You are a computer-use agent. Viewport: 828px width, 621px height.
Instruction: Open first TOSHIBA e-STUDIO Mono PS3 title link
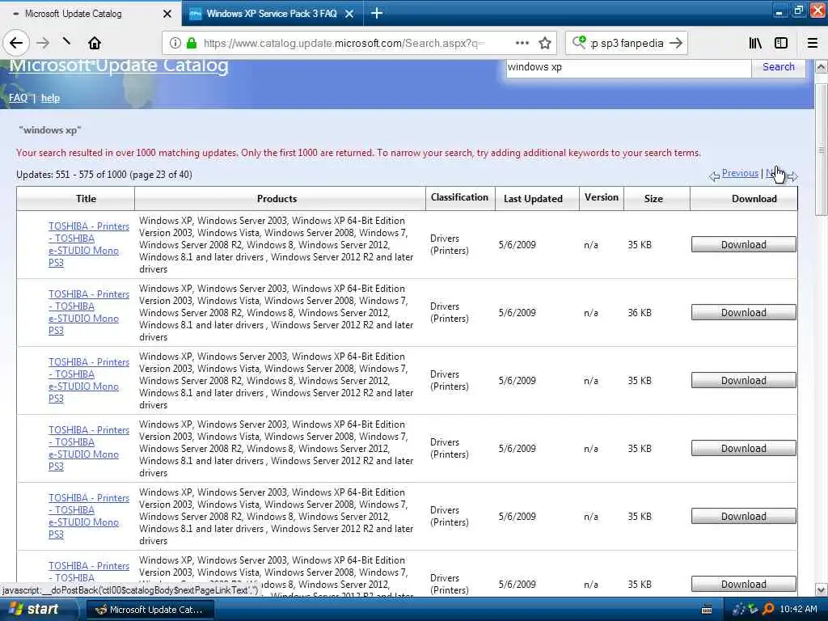tap(88, 244)
